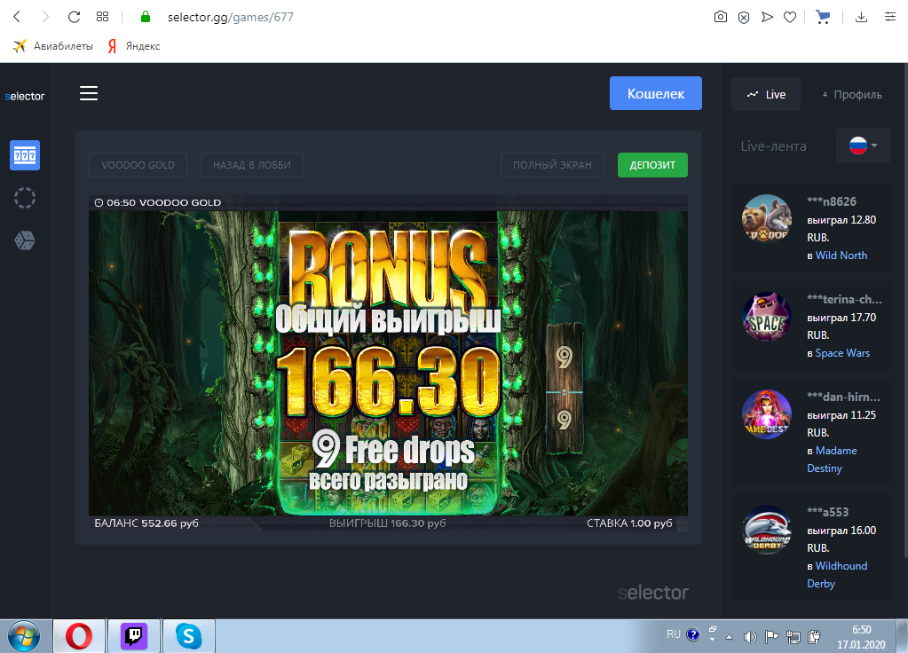Click the send/flow arrow icon
Viewport: 908px width, 653px height.
tap(767, 17)
